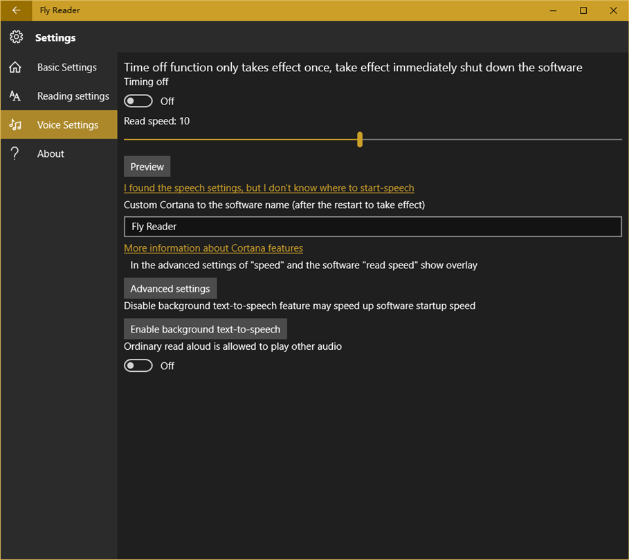This screenshot has height=560, width=629.
Task: Open More information about Cortana features
Action: click(x=213, y=248)
